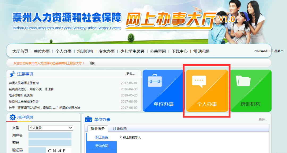The width and height of the screenshot is (287, 153).
Task: Click the 2016-04-30 date text
Action: (129, 89)
